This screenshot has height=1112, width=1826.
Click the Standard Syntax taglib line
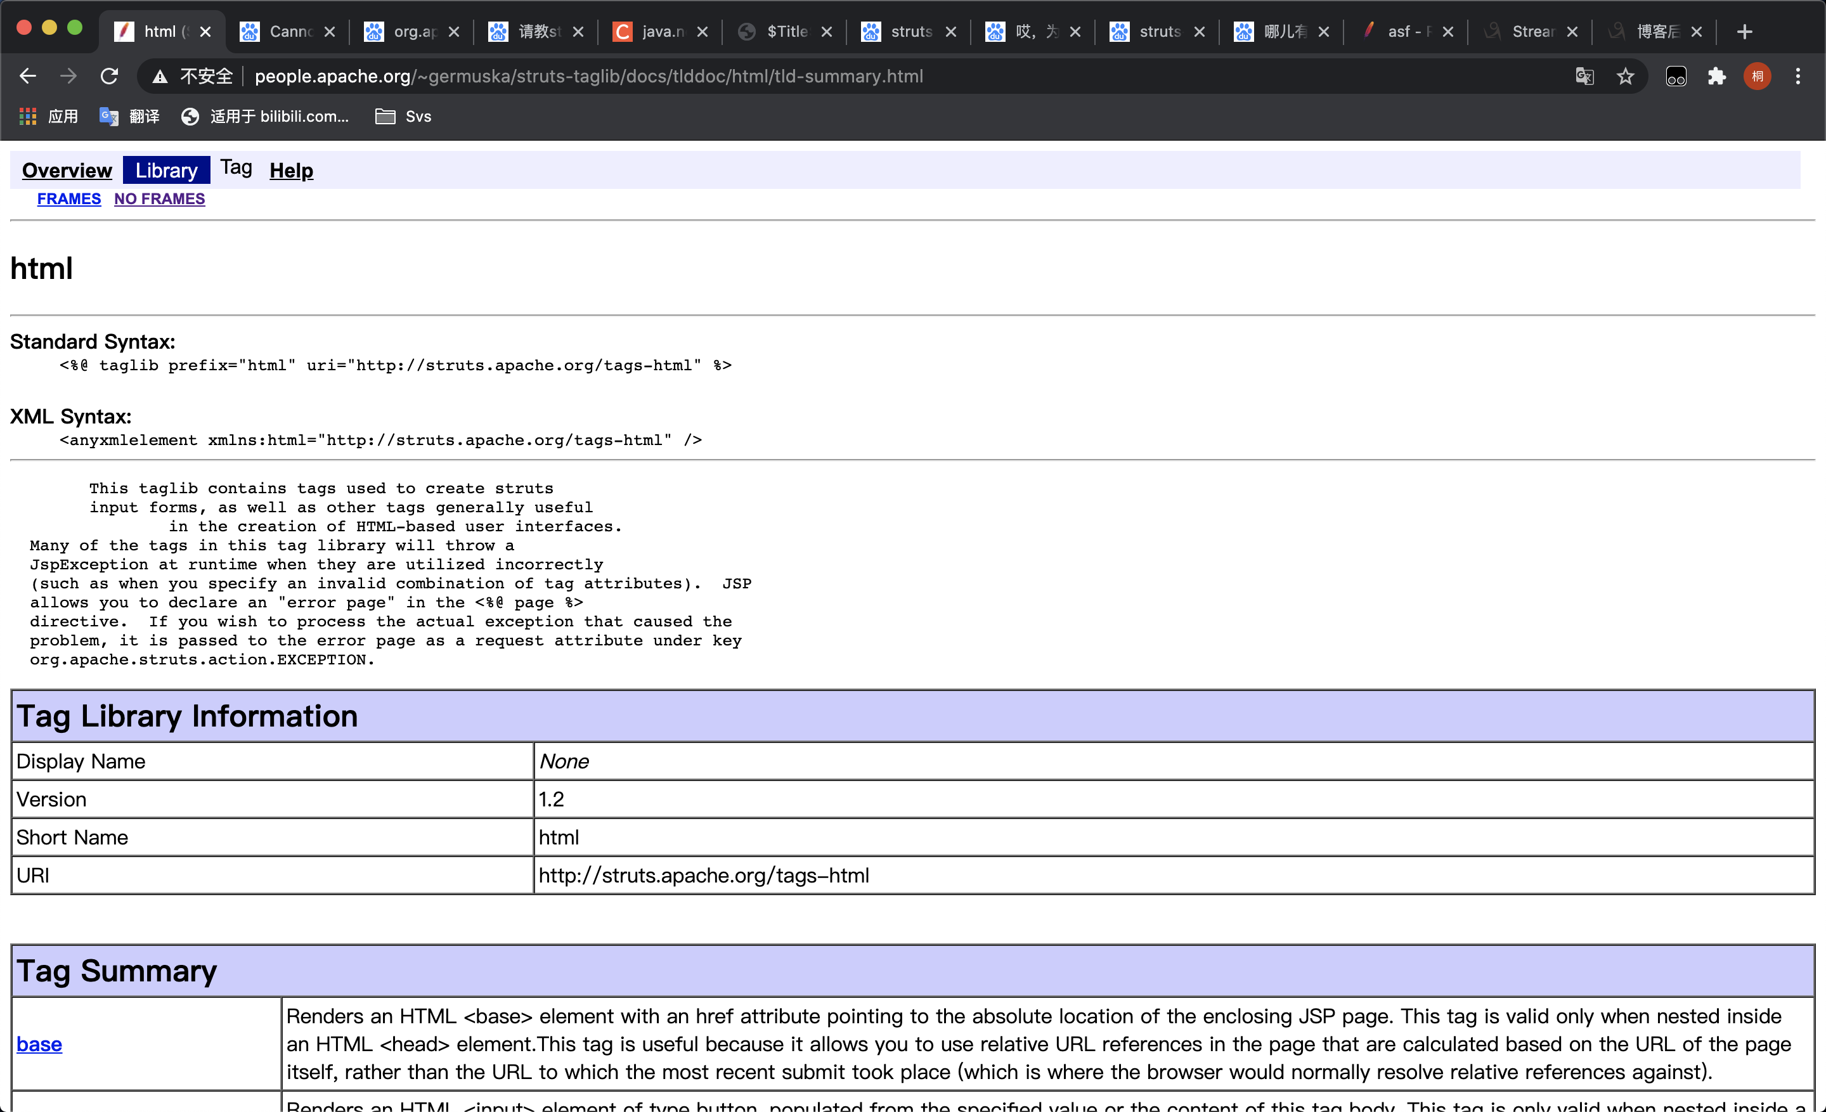click(x=395, y=365)
